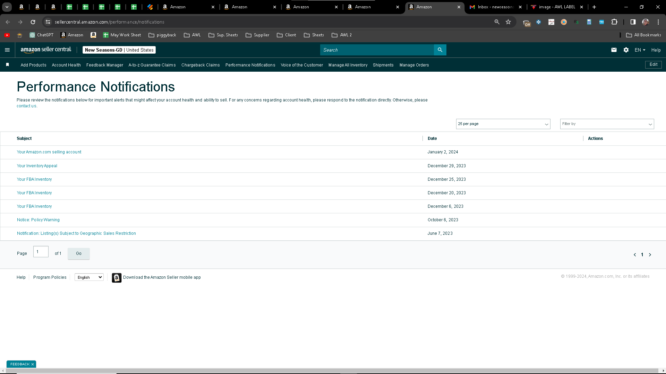Open Voice of the Customer menu item
The height and width of the screenshot is (374, 666).
[x=302, y=65]
